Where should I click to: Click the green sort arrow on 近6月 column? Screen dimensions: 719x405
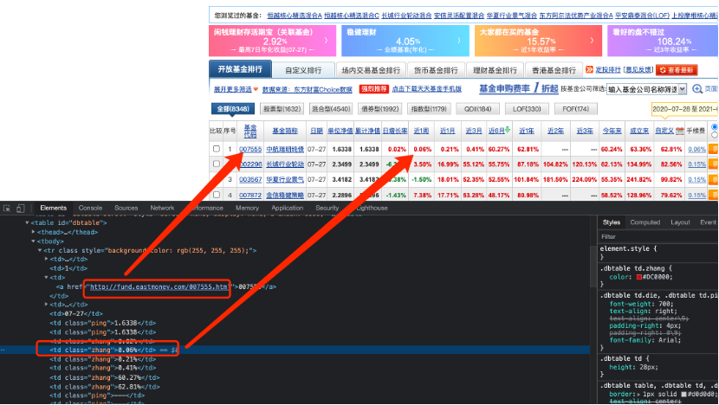(x=508, y=130)
